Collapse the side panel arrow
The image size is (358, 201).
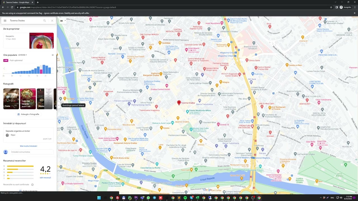58,105
